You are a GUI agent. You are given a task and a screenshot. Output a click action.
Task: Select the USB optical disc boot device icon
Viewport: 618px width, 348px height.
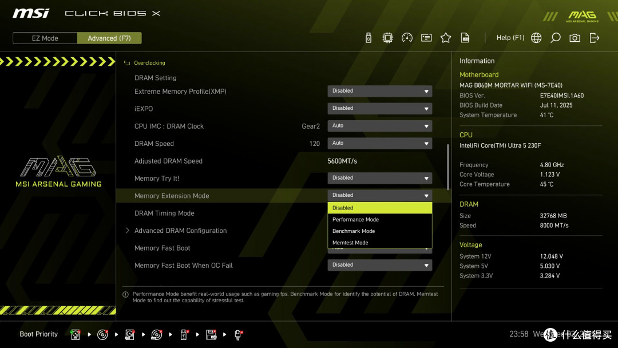(156, 335)
